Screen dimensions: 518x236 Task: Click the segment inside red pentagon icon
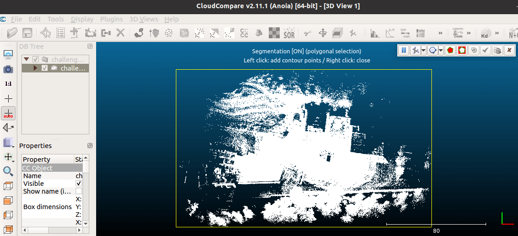coord(450,50)
